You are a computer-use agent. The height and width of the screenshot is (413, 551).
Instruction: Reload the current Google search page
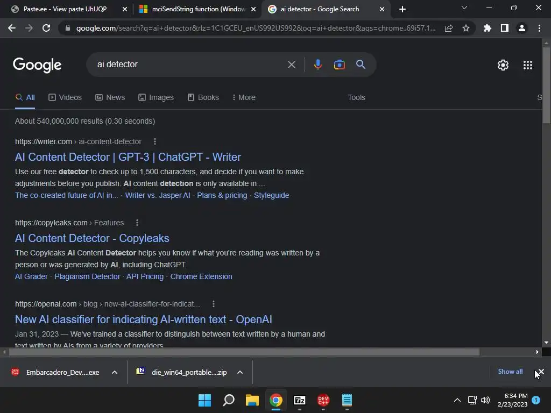coord(46,28)
